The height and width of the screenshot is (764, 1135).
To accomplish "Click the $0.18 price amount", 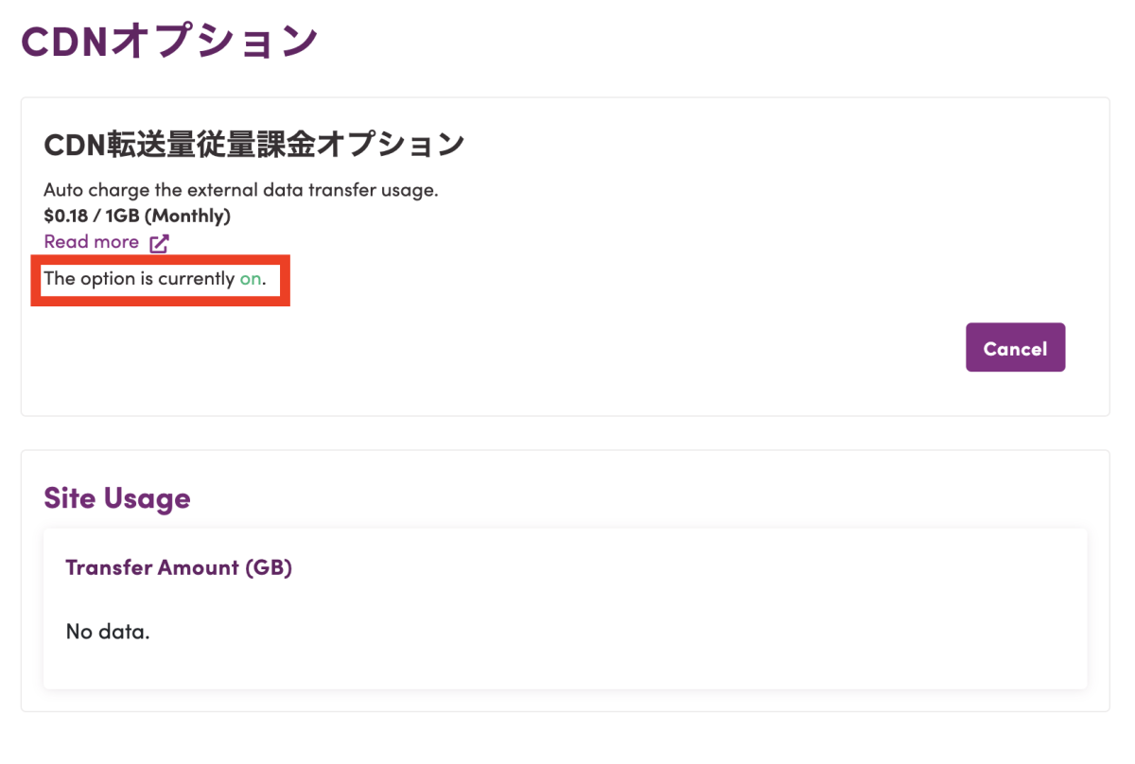I will (x=64, y=216).
